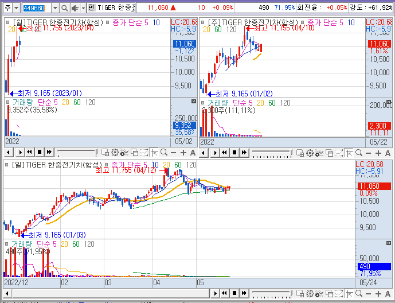395x303 pixels.
Task: Click daily chart add-indicator icon
Action: point(319,293)
